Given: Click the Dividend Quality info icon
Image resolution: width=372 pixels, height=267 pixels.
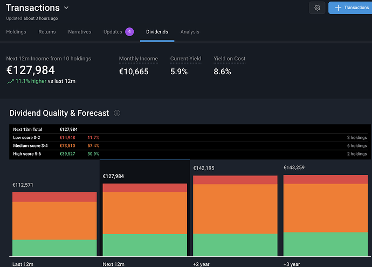Looking at the screenshot, I should pos(117,114).
